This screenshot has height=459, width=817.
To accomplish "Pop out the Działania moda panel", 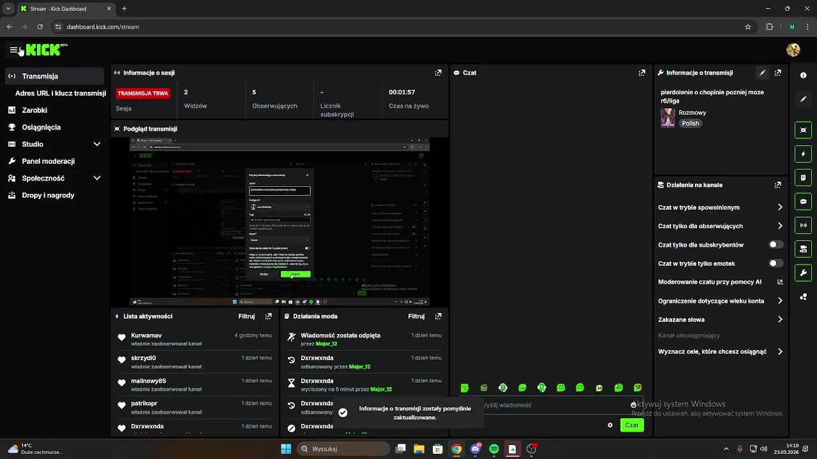I will pyautogui.click(x=438, y=316).
